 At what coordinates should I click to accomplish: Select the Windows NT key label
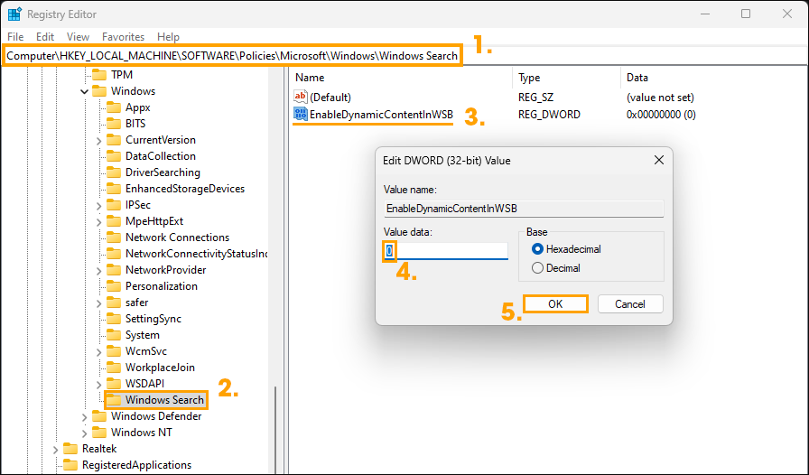pyautogui.click(x=142, y=433)
